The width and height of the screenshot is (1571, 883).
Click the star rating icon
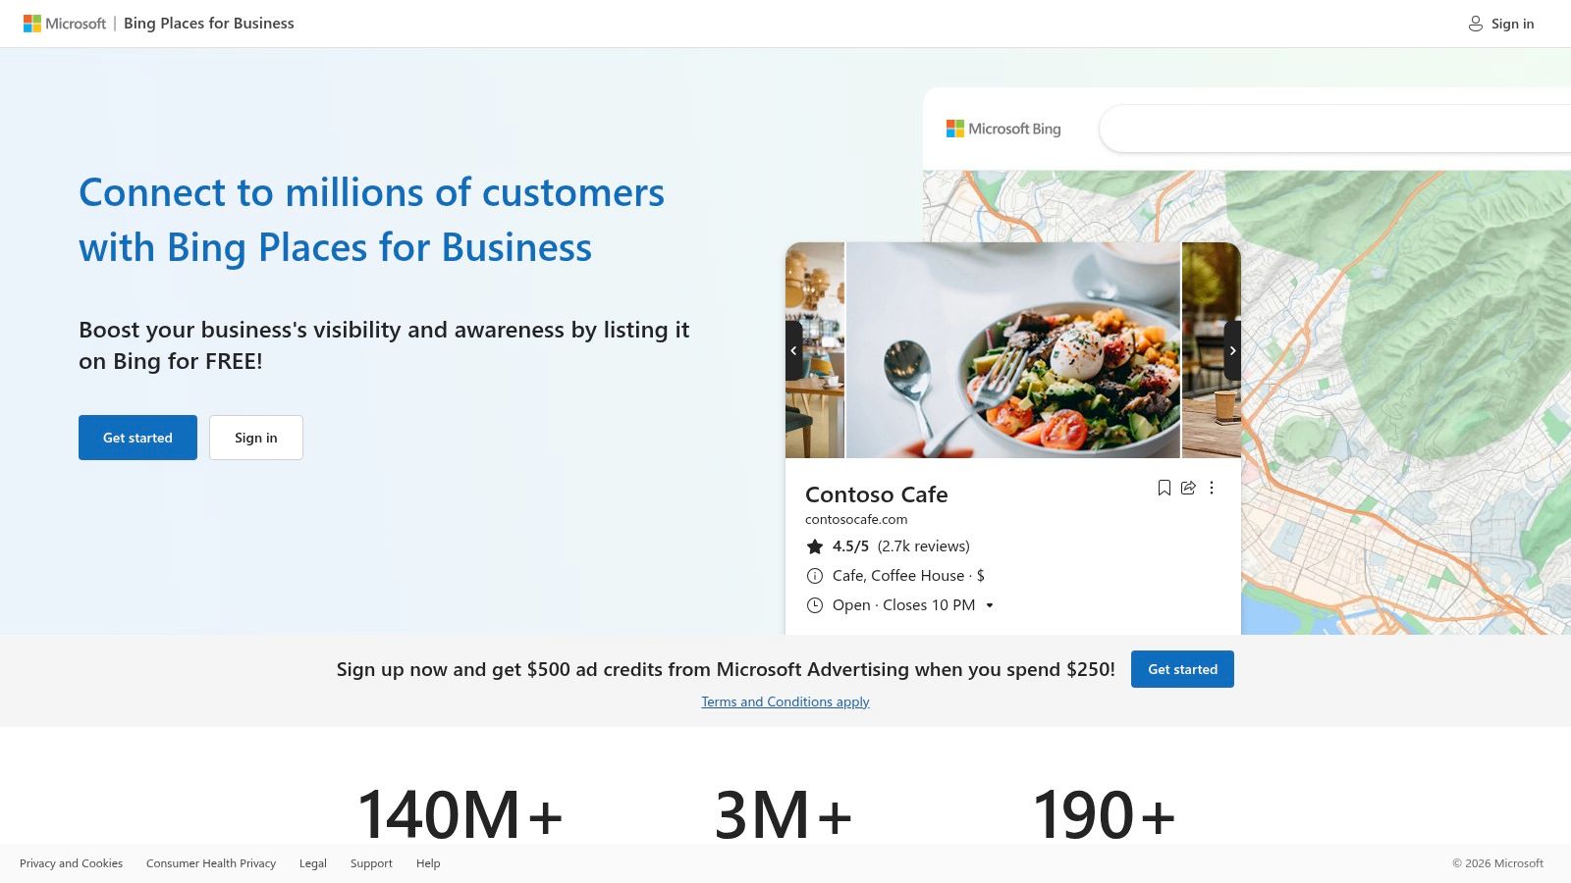(815, 546)
